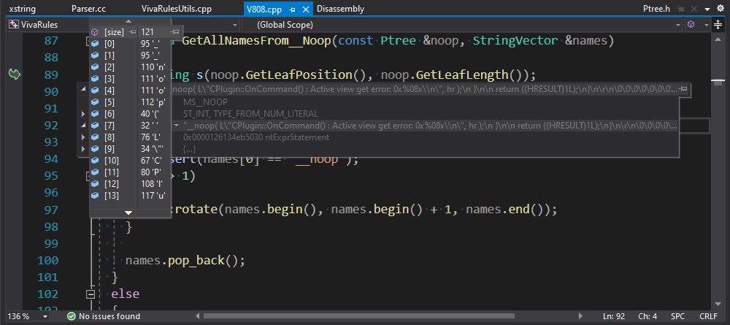
Task: Click the {...} datatip value
Action: click(x=190, y=148)
